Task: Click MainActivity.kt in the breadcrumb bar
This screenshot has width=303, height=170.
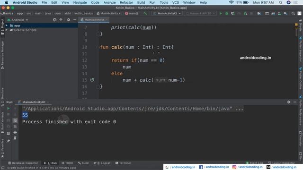Action: [x=109, y=13]
